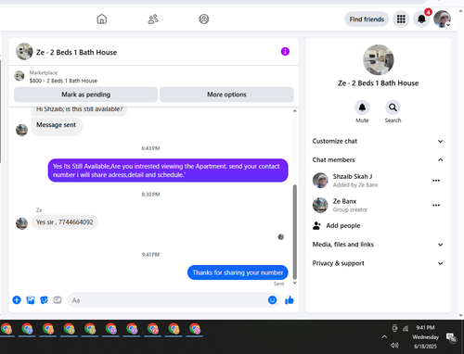Click Ze's avatar beside phone number message
The height and width of the screenshot is (354, 464).
[21, 223]
